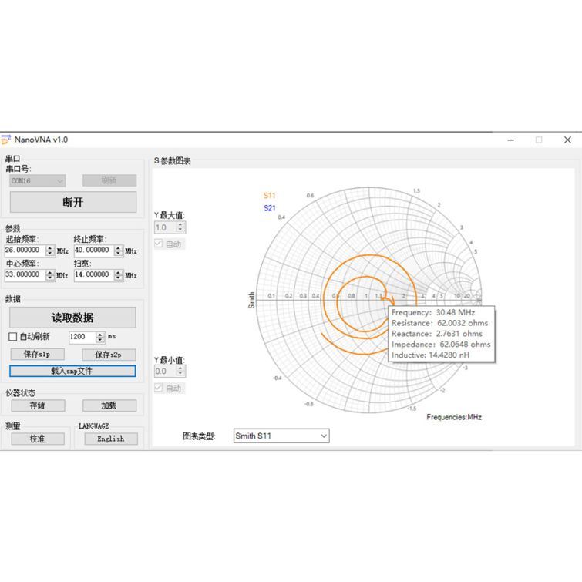
Task: Click the greyed-out 刷新 refresh button
Action: (x=109, y=180)
